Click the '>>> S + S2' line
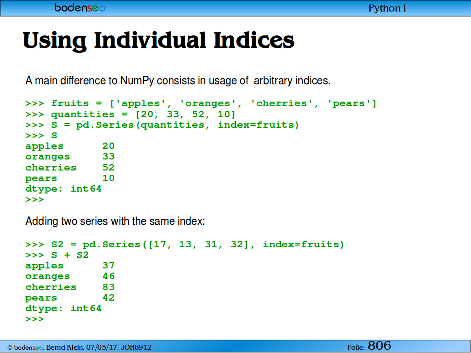471x353 pixels. click(x=57, y=255)
